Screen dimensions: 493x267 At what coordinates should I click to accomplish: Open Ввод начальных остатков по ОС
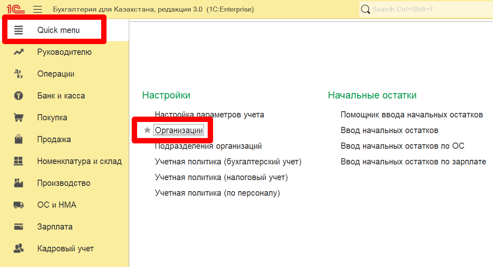coord(402,146)
